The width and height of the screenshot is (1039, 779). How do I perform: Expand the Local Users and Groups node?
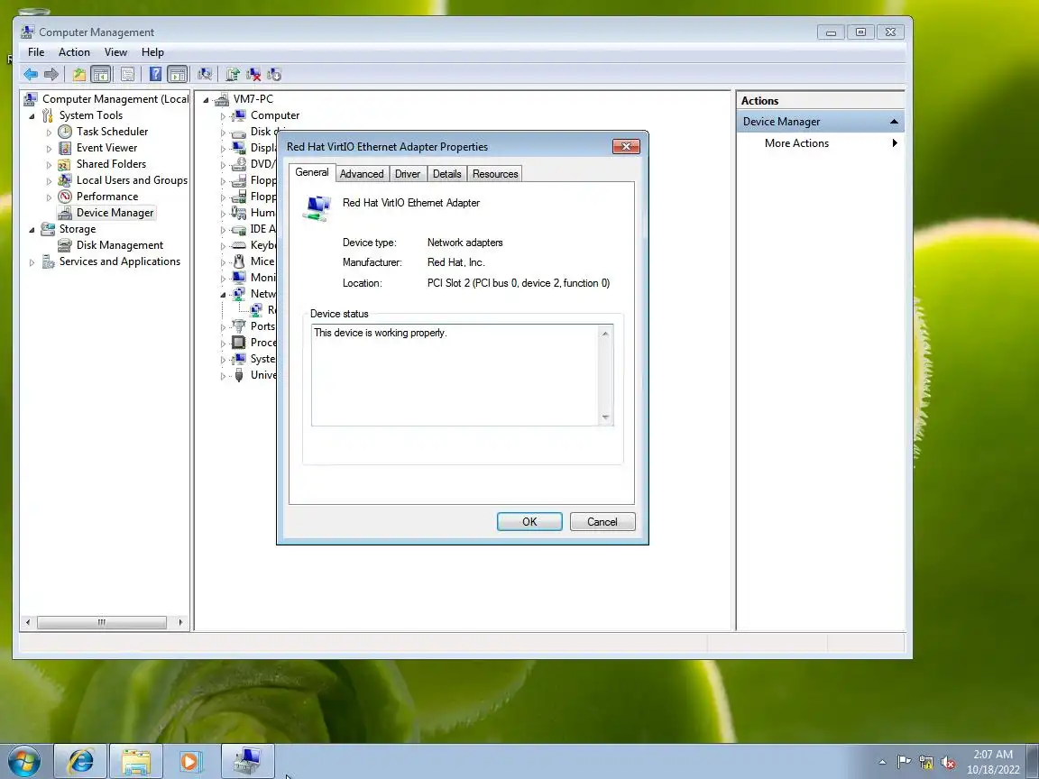(49, 181)
